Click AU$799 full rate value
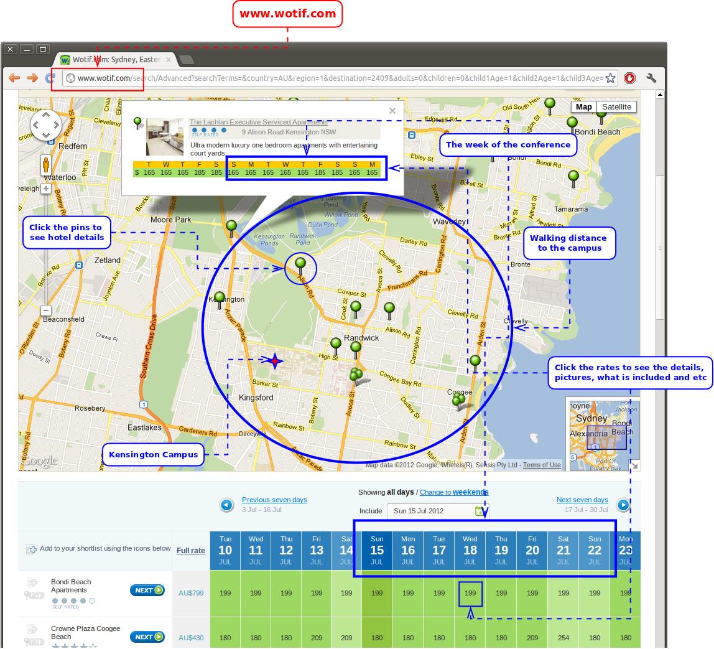714x649 pixels. (x=192, y=593)
